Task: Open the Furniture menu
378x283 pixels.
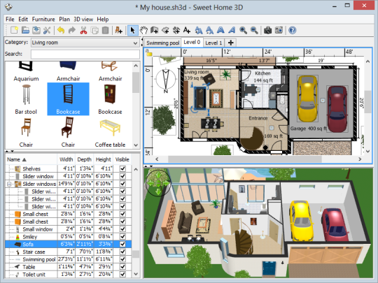Action: click(43, 20)
